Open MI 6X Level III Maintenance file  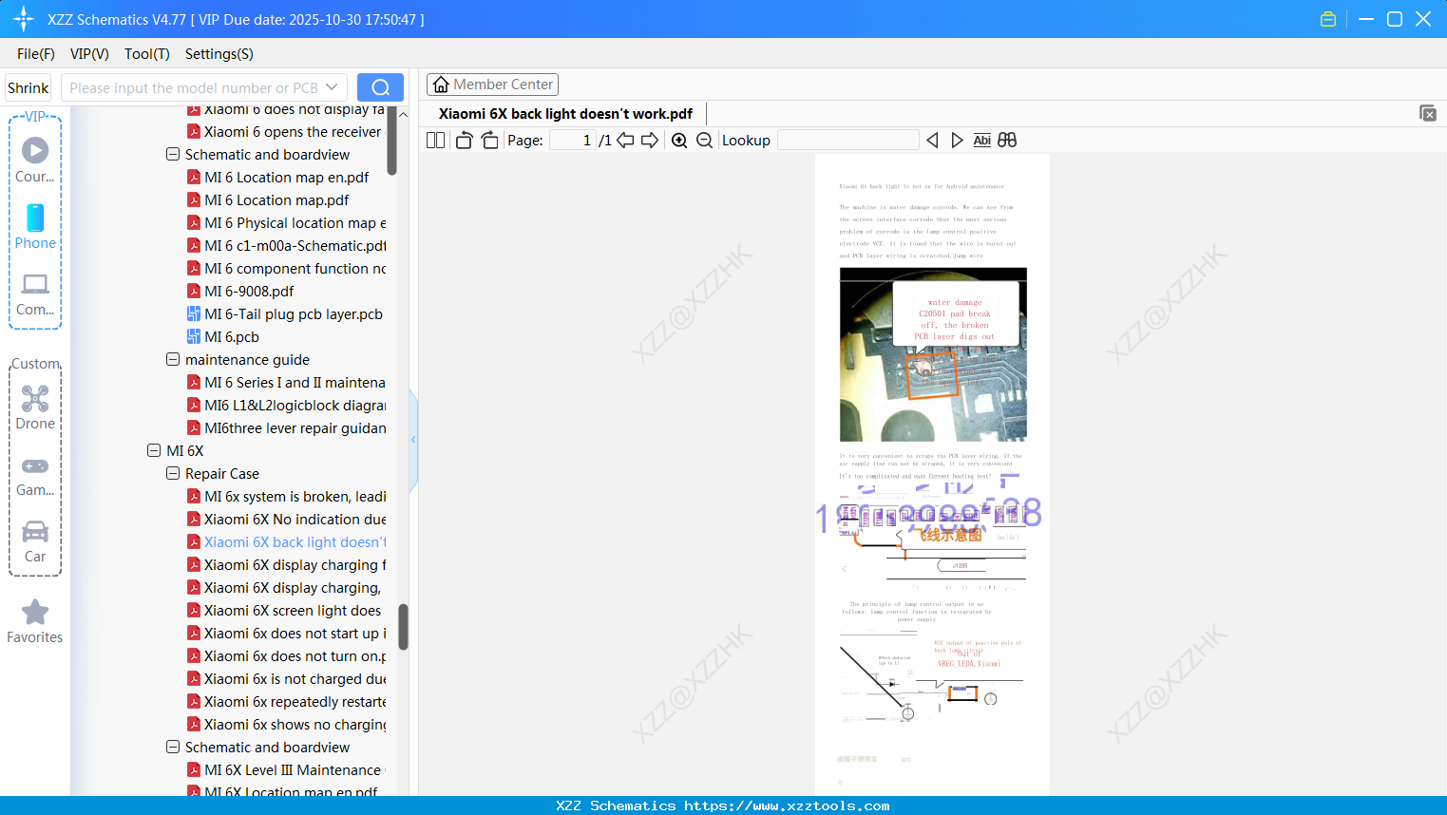pos(293,770)
